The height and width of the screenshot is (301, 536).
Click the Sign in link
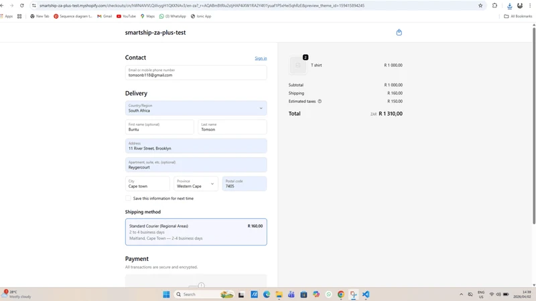click(261, 58)
